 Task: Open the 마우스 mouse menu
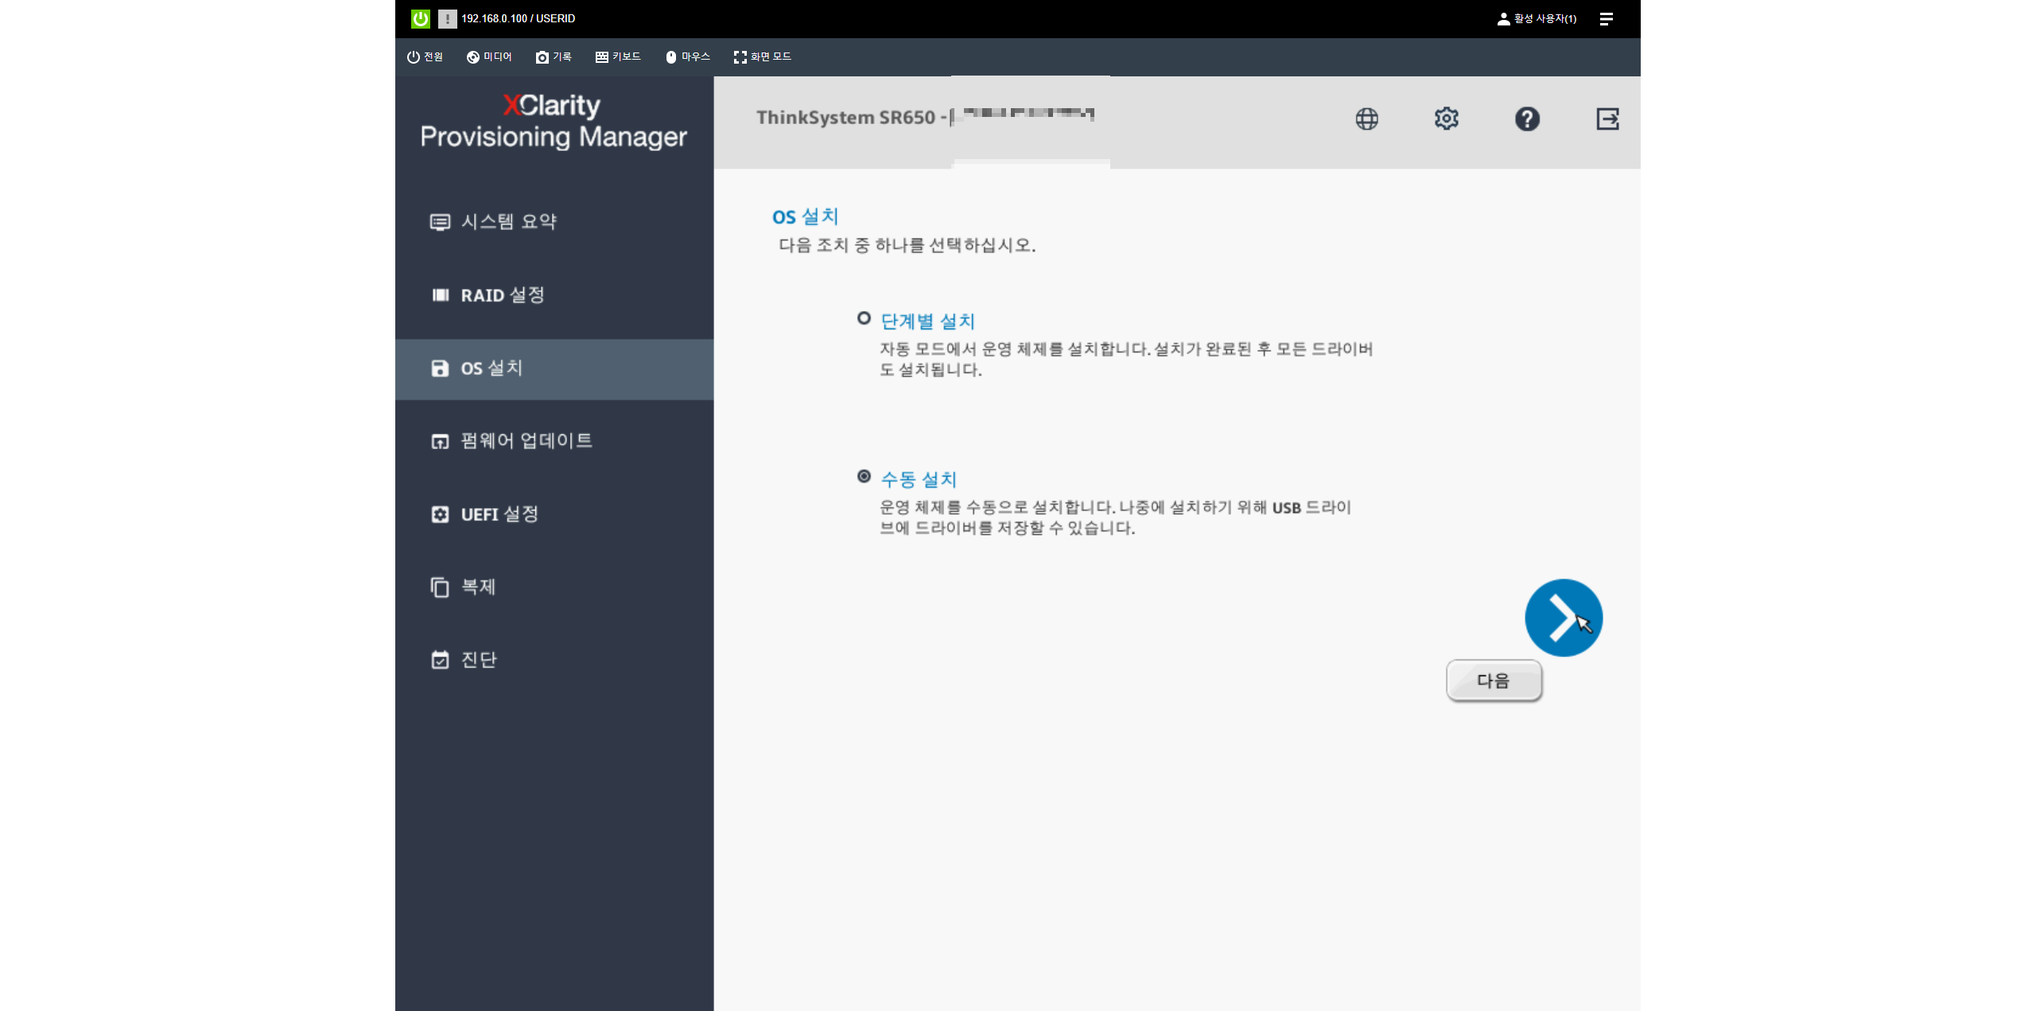click(x=687, y=56)
